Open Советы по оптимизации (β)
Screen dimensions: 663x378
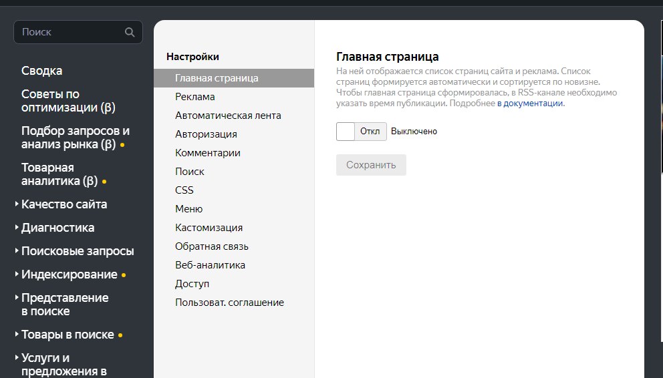pos(68,101)
